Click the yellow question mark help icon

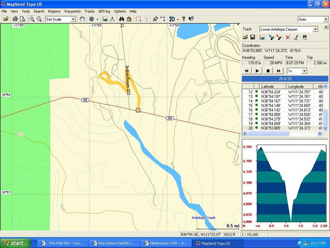[183, 19]
